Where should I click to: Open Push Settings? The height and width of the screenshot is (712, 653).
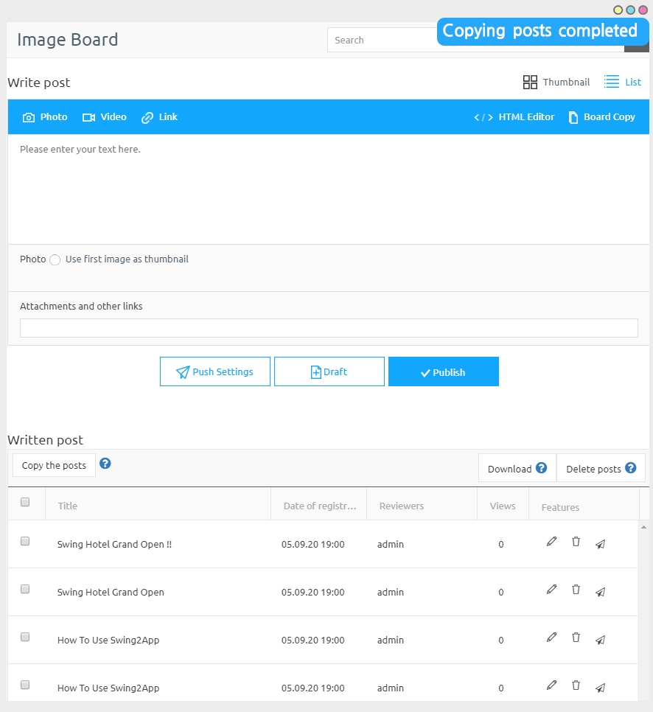pos(215,372)
